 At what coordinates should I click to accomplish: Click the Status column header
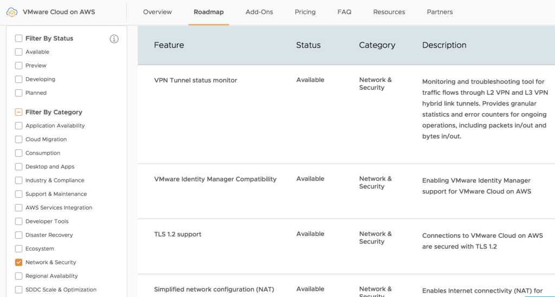pyautogui.click(x=308, y=45)
